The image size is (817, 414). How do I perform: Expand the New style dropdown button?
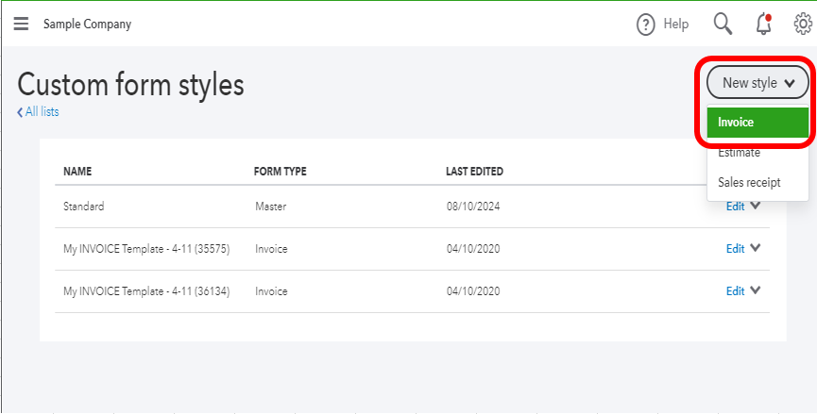tap(757, 83)
